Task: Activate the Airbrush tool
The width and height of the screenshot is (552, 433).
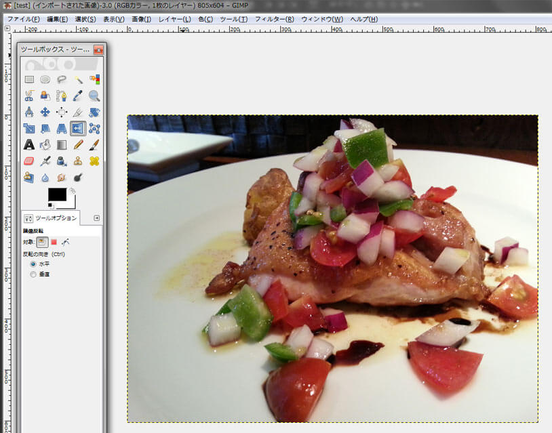Action: click(45, 161)
